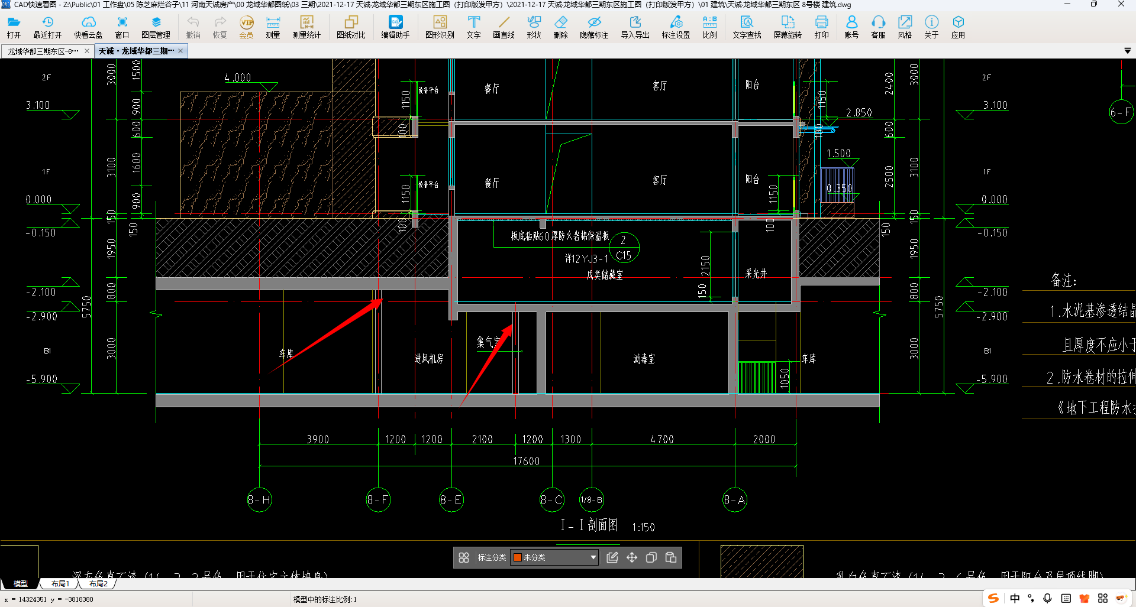Open the IME toolbox grid icon
This screenshot has height=607, width=1136.
pyautogui.click(x=1103, y=598)
